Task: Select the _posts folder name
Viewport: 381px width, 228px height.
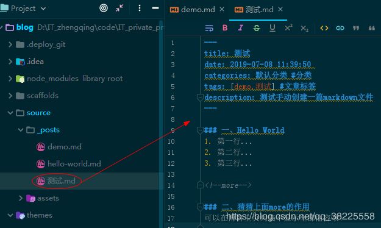Action: point(48,130)
